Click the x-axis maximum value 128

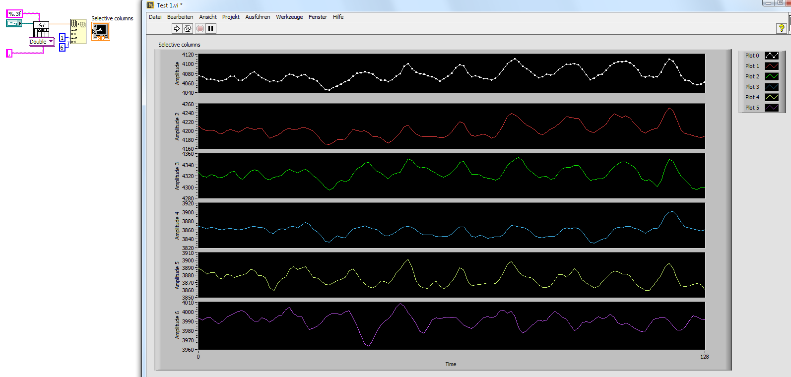tap(705, 357)
